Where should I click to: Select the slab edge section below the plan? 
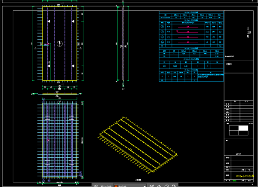pyautogui.click(x=60, y=94)
